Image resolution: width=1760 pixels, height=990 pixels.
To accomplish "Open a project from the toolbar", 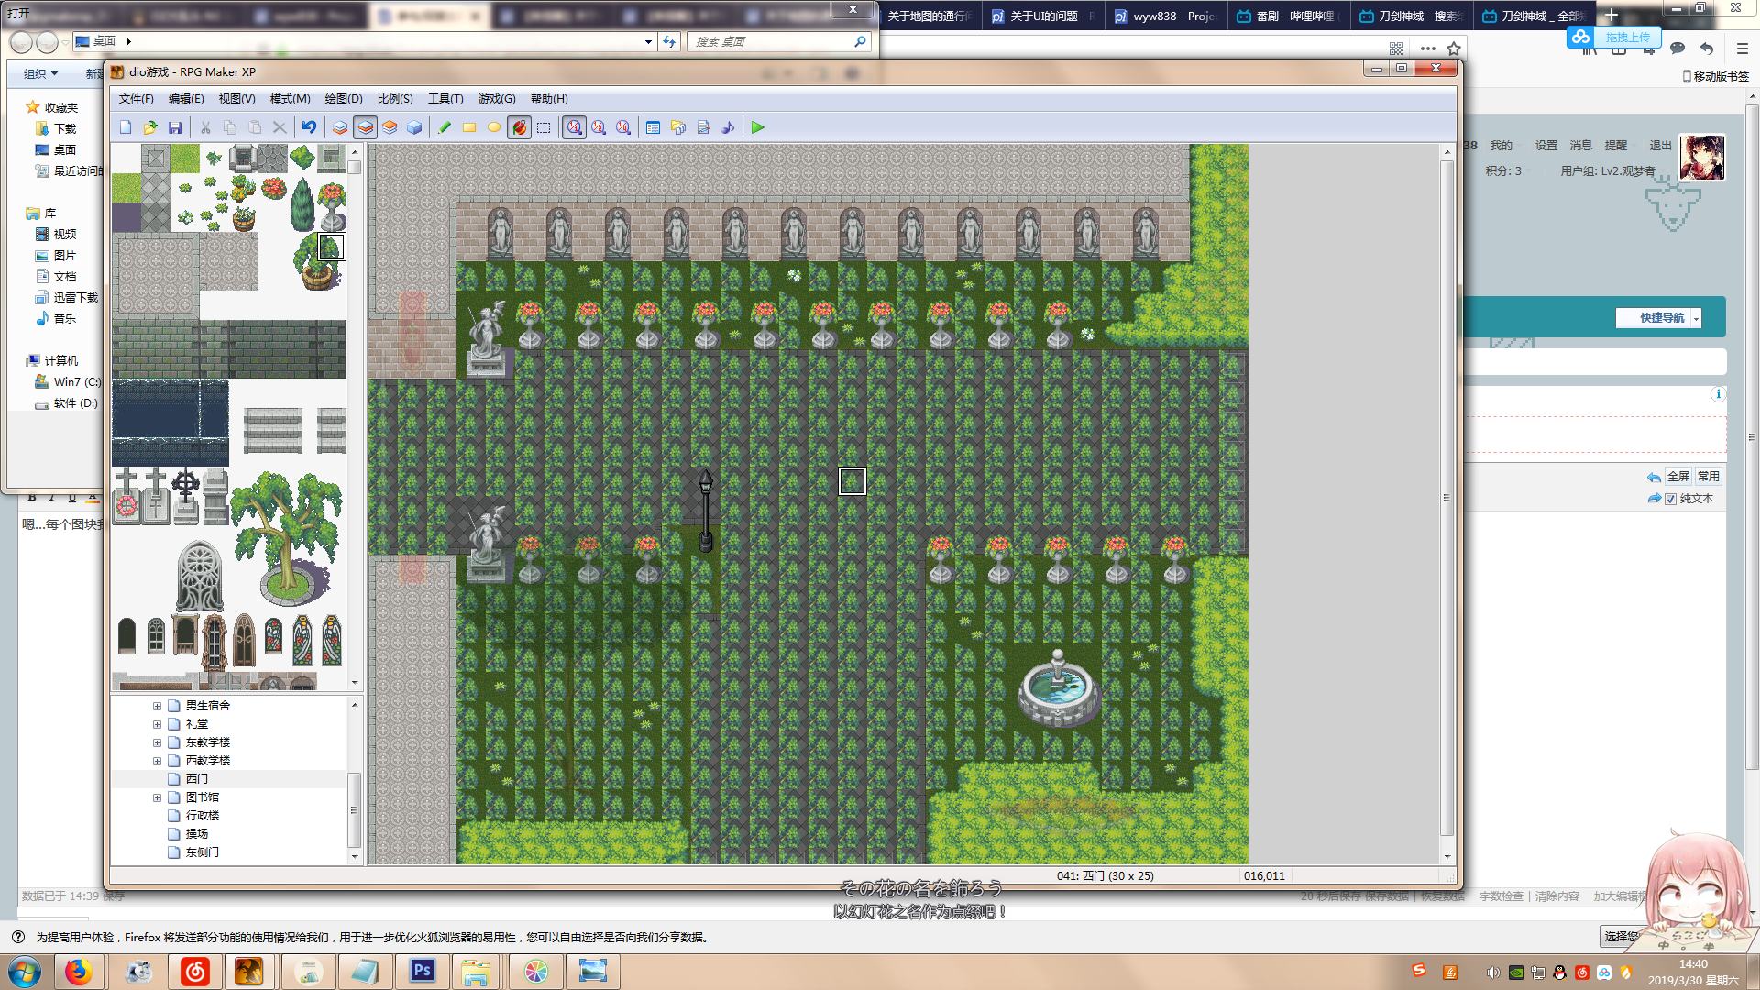I will point(150,127).
